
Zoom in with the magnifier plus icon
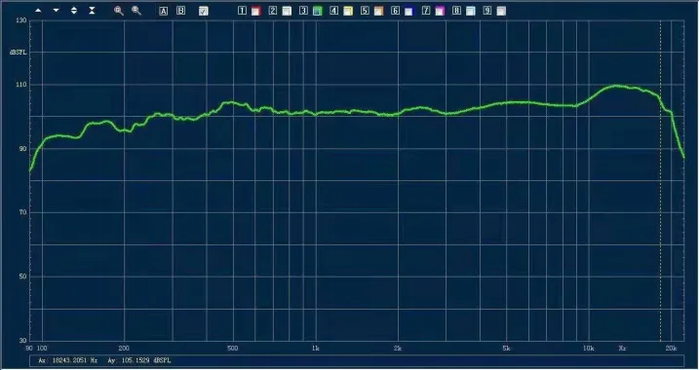pyautogui.click(x=119, y=11)
